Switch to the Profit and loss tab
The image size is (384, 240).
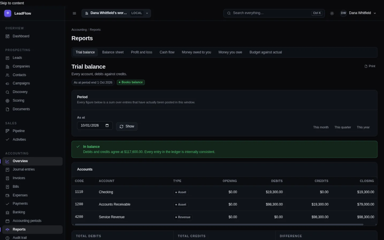coord(142,52)
